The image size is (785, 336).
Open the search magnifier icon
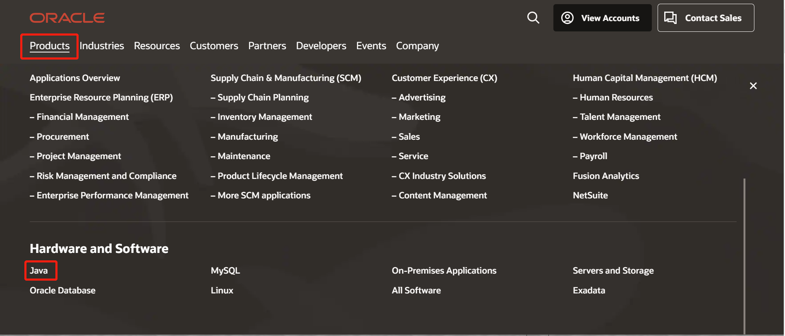pyautogui.click(x=533, y=18)
